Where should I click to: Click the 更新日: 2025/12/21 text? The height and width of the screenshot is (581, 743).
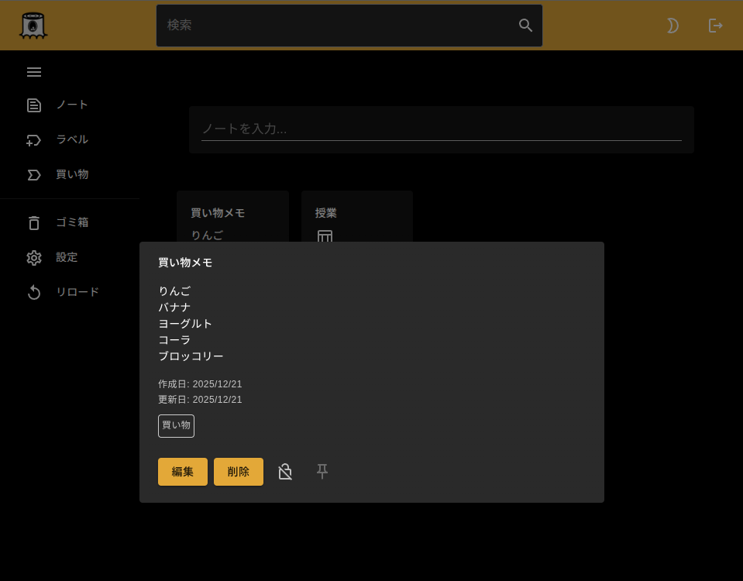200,400
